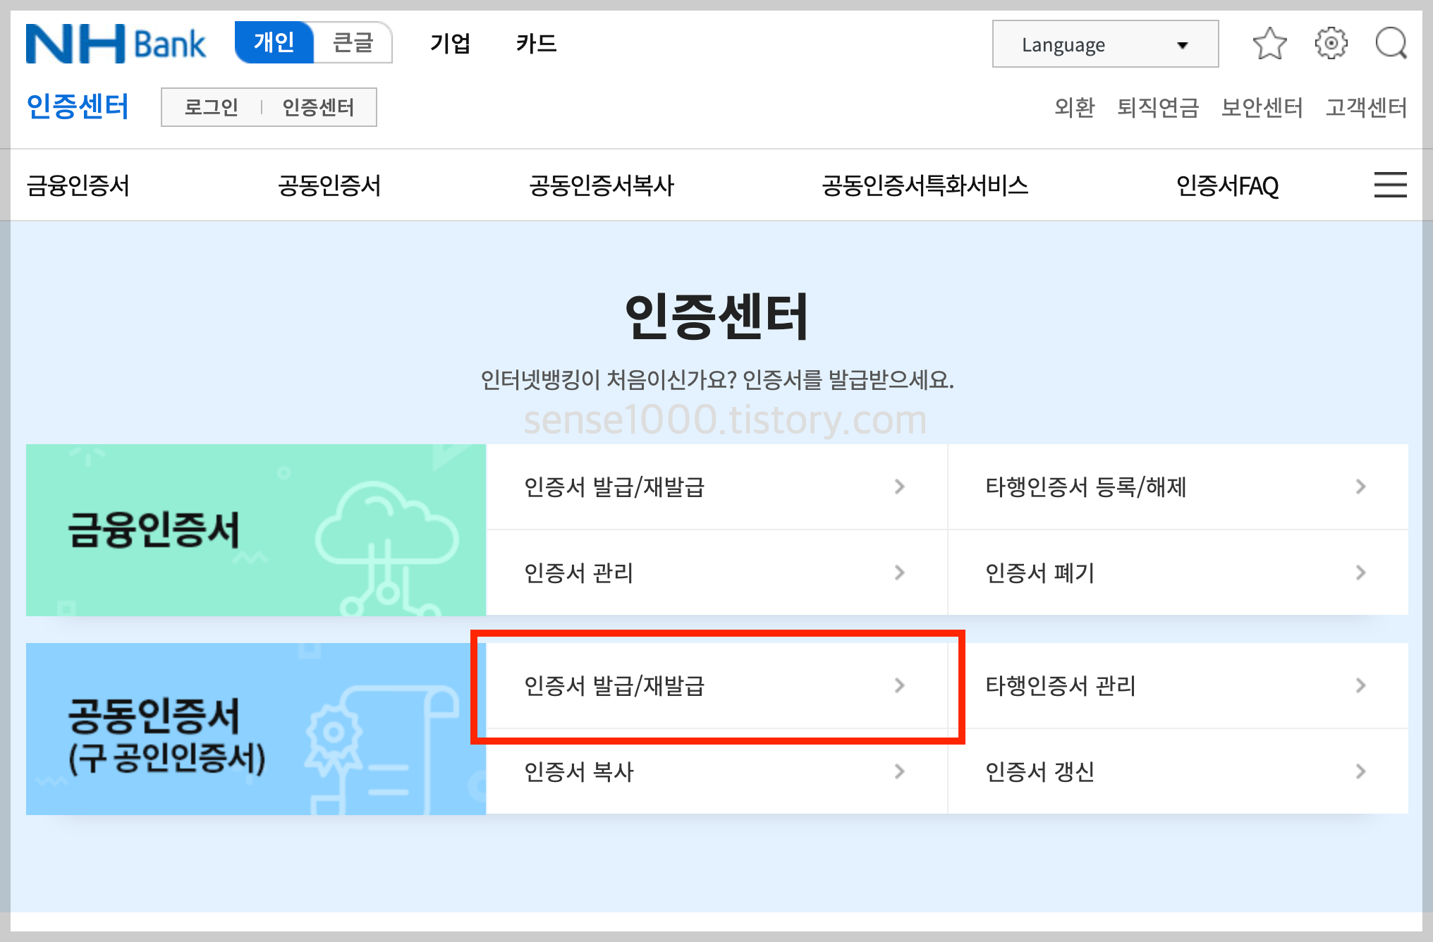Click the search magnifier icon
The width and height of the screenshot is (1433, 942).
pyautogui.click(x=1391, y=44)
